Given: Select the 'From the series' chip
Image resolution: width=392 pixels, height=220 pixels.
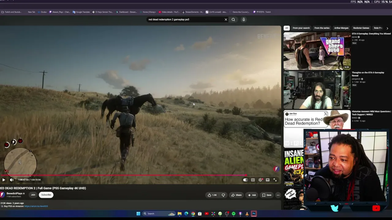Looking at the screenshot, I should [322, 28].
